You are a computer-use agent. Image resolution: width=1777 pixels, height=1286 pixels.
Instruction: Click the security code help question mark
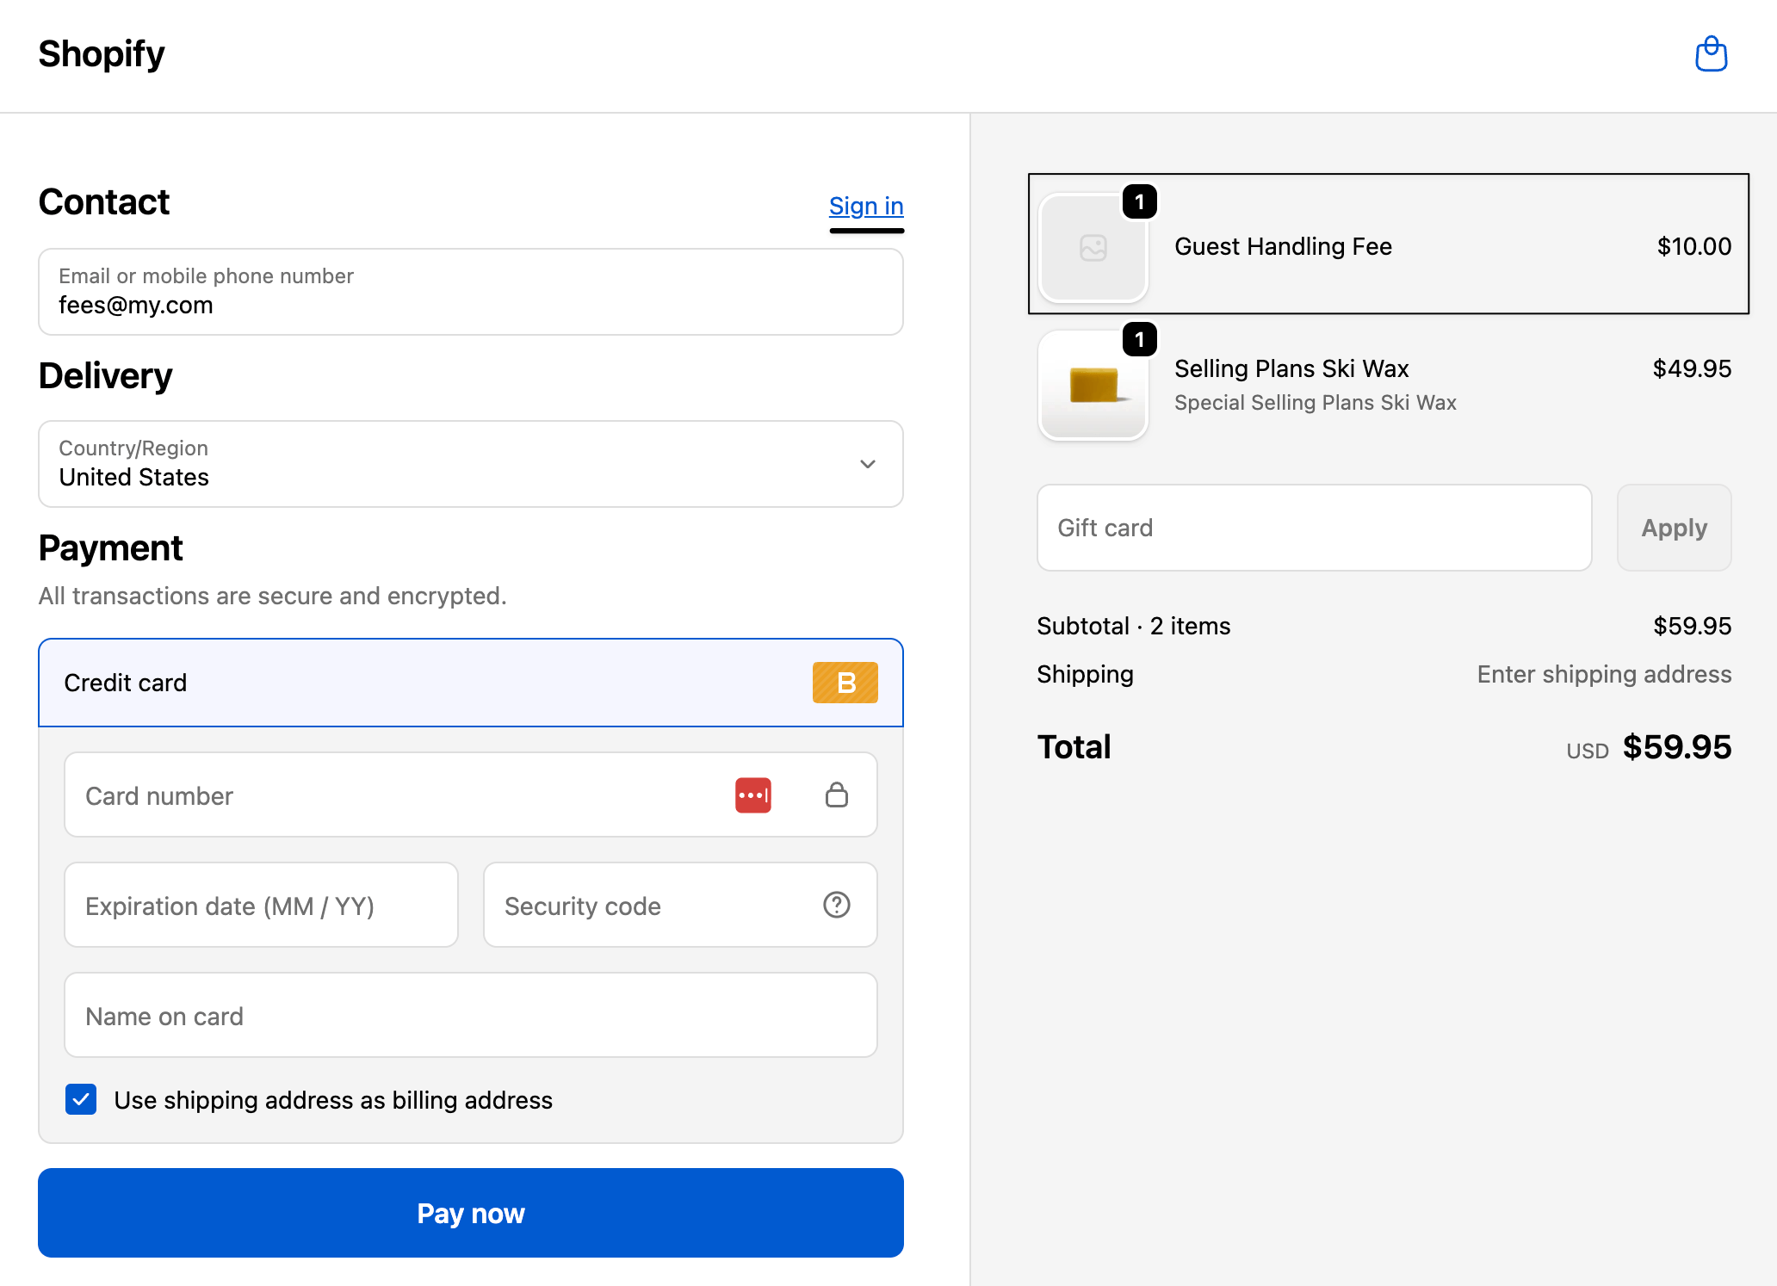(836, 905)
